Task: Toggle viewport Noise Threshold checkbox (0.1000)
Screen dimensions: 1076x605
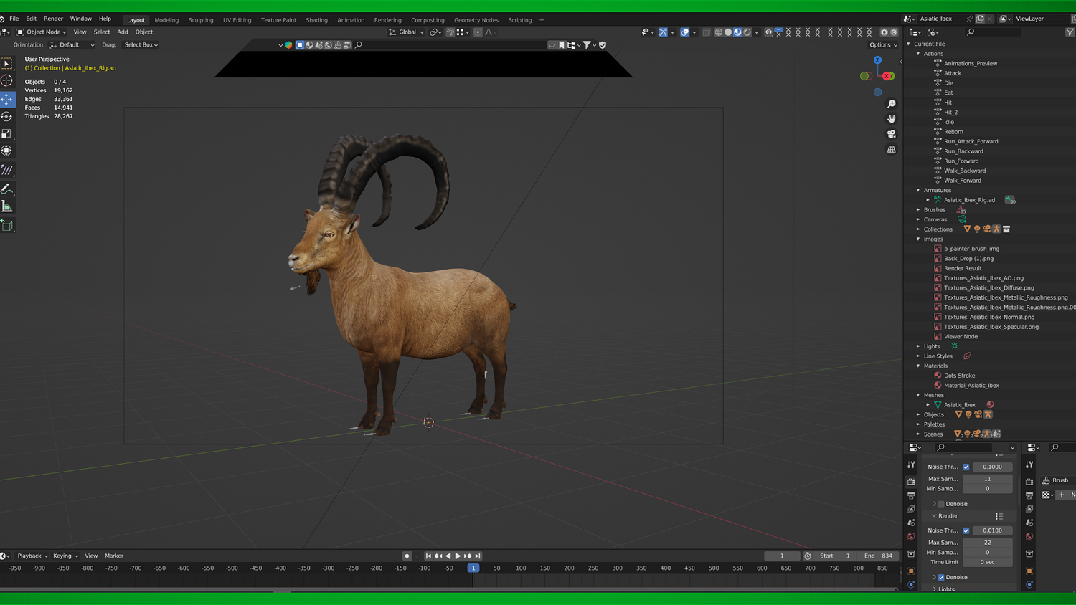Action: 966,467
